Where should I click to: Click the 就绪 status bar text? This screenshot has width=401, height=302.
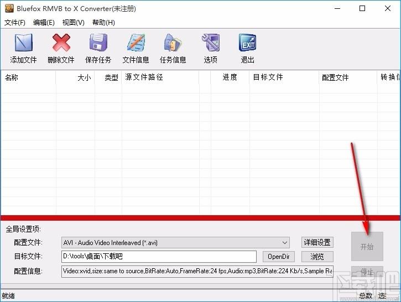click(8, 296)
